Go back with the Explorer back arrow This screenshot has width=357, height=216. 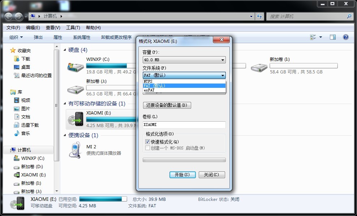point(8,16)
